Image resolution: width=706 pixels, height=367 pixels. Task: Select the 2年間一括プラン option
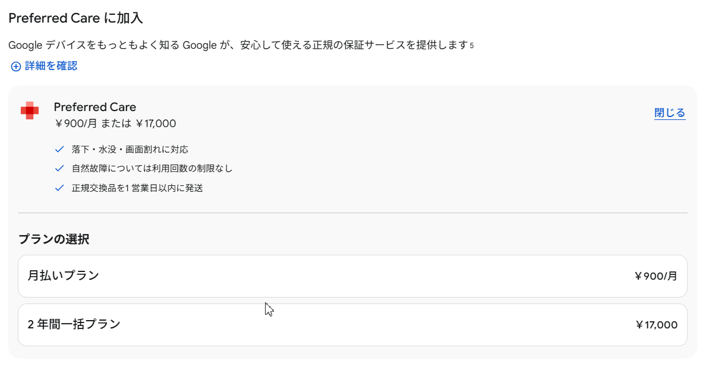pyautogui.click(x=352, y=325)
